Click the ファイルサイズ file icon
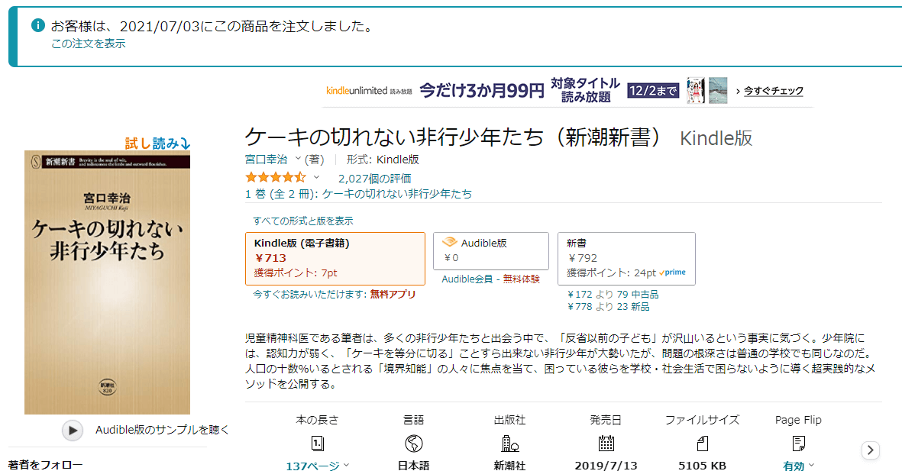902x471 pixels. point(703,444)
